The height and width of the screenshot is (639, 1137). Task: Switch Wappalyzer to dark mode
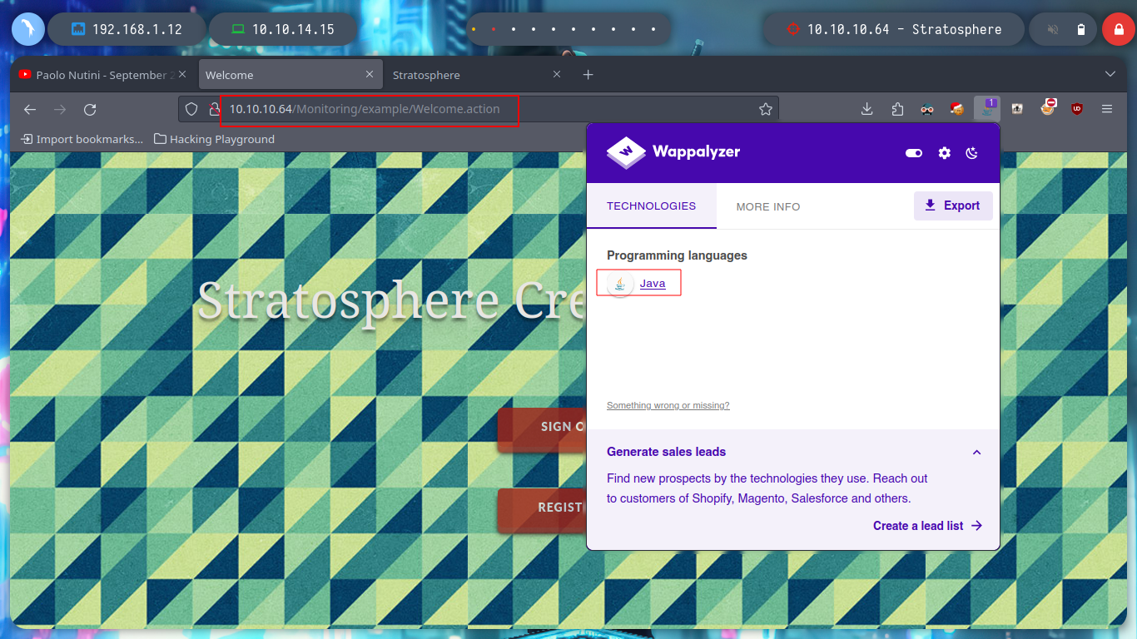(971, 153)
